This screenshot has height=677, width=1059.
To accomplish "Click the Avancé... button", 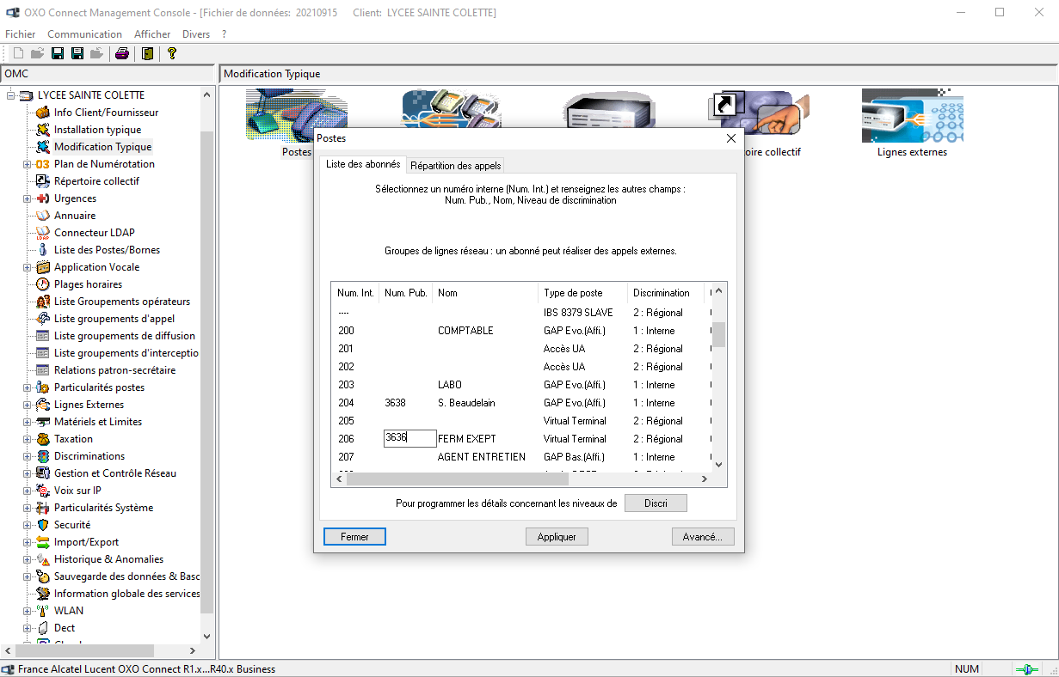I will coord(703,536).
